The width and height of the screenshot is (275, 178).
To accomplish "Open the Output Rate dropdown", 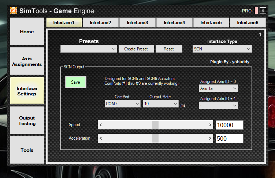I will tap(161, 103).
